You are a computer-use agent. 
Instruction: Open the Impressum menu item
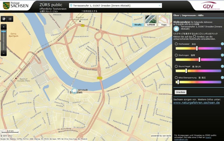(189, 15)
